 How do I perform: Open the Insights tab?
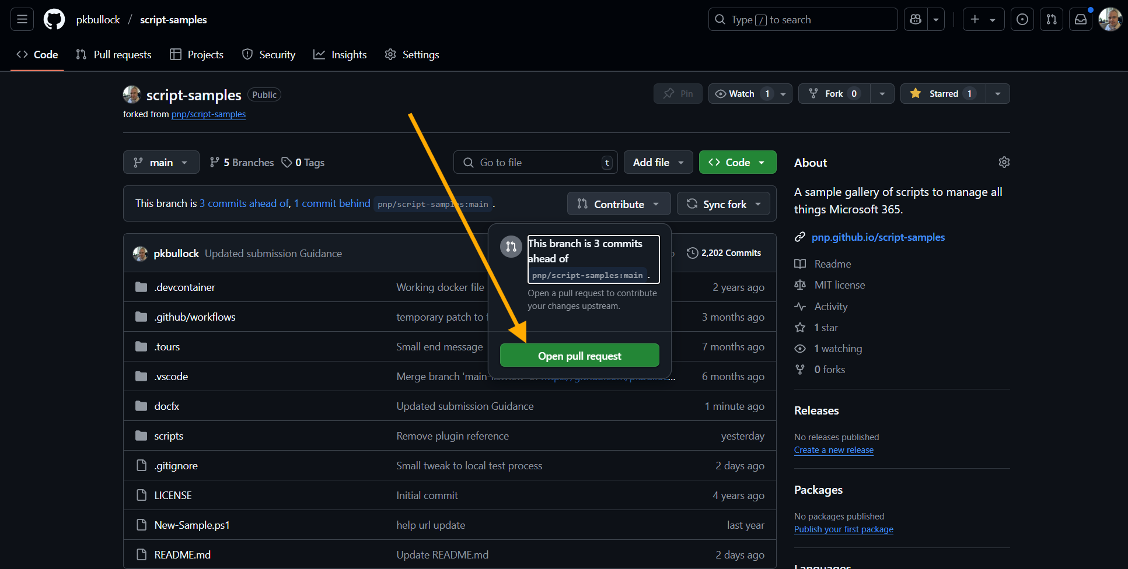(x=340, y=55)
